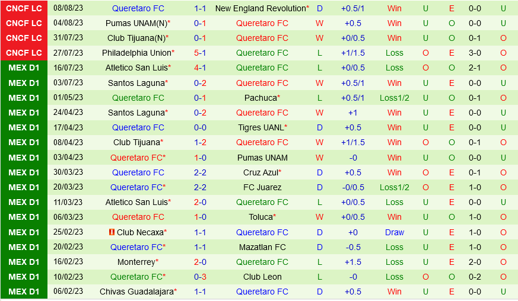Click the MEX D1 badge dated 06/02/23
The width and height of the screenshot is (518, 301).
pyautogui.click(x=24, y=292)
